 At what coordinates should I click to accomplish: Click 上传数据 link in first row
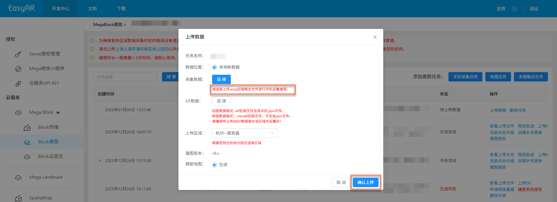click(498, 110)
